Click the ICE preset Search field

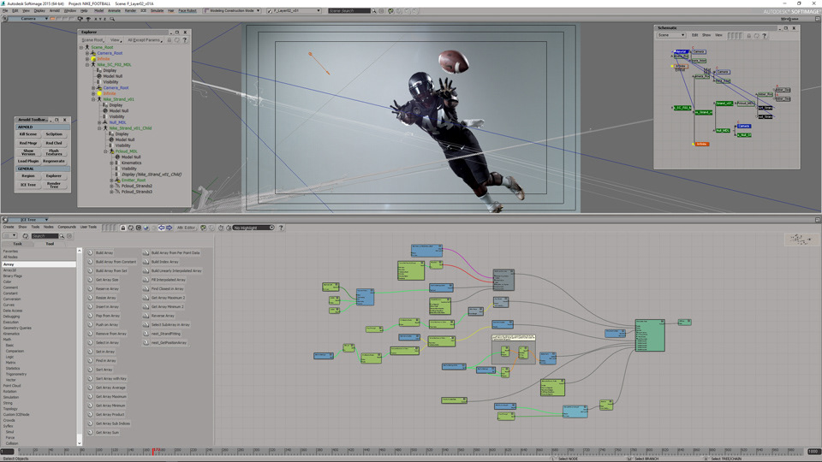pyautogui.click(x=45, y=236)
